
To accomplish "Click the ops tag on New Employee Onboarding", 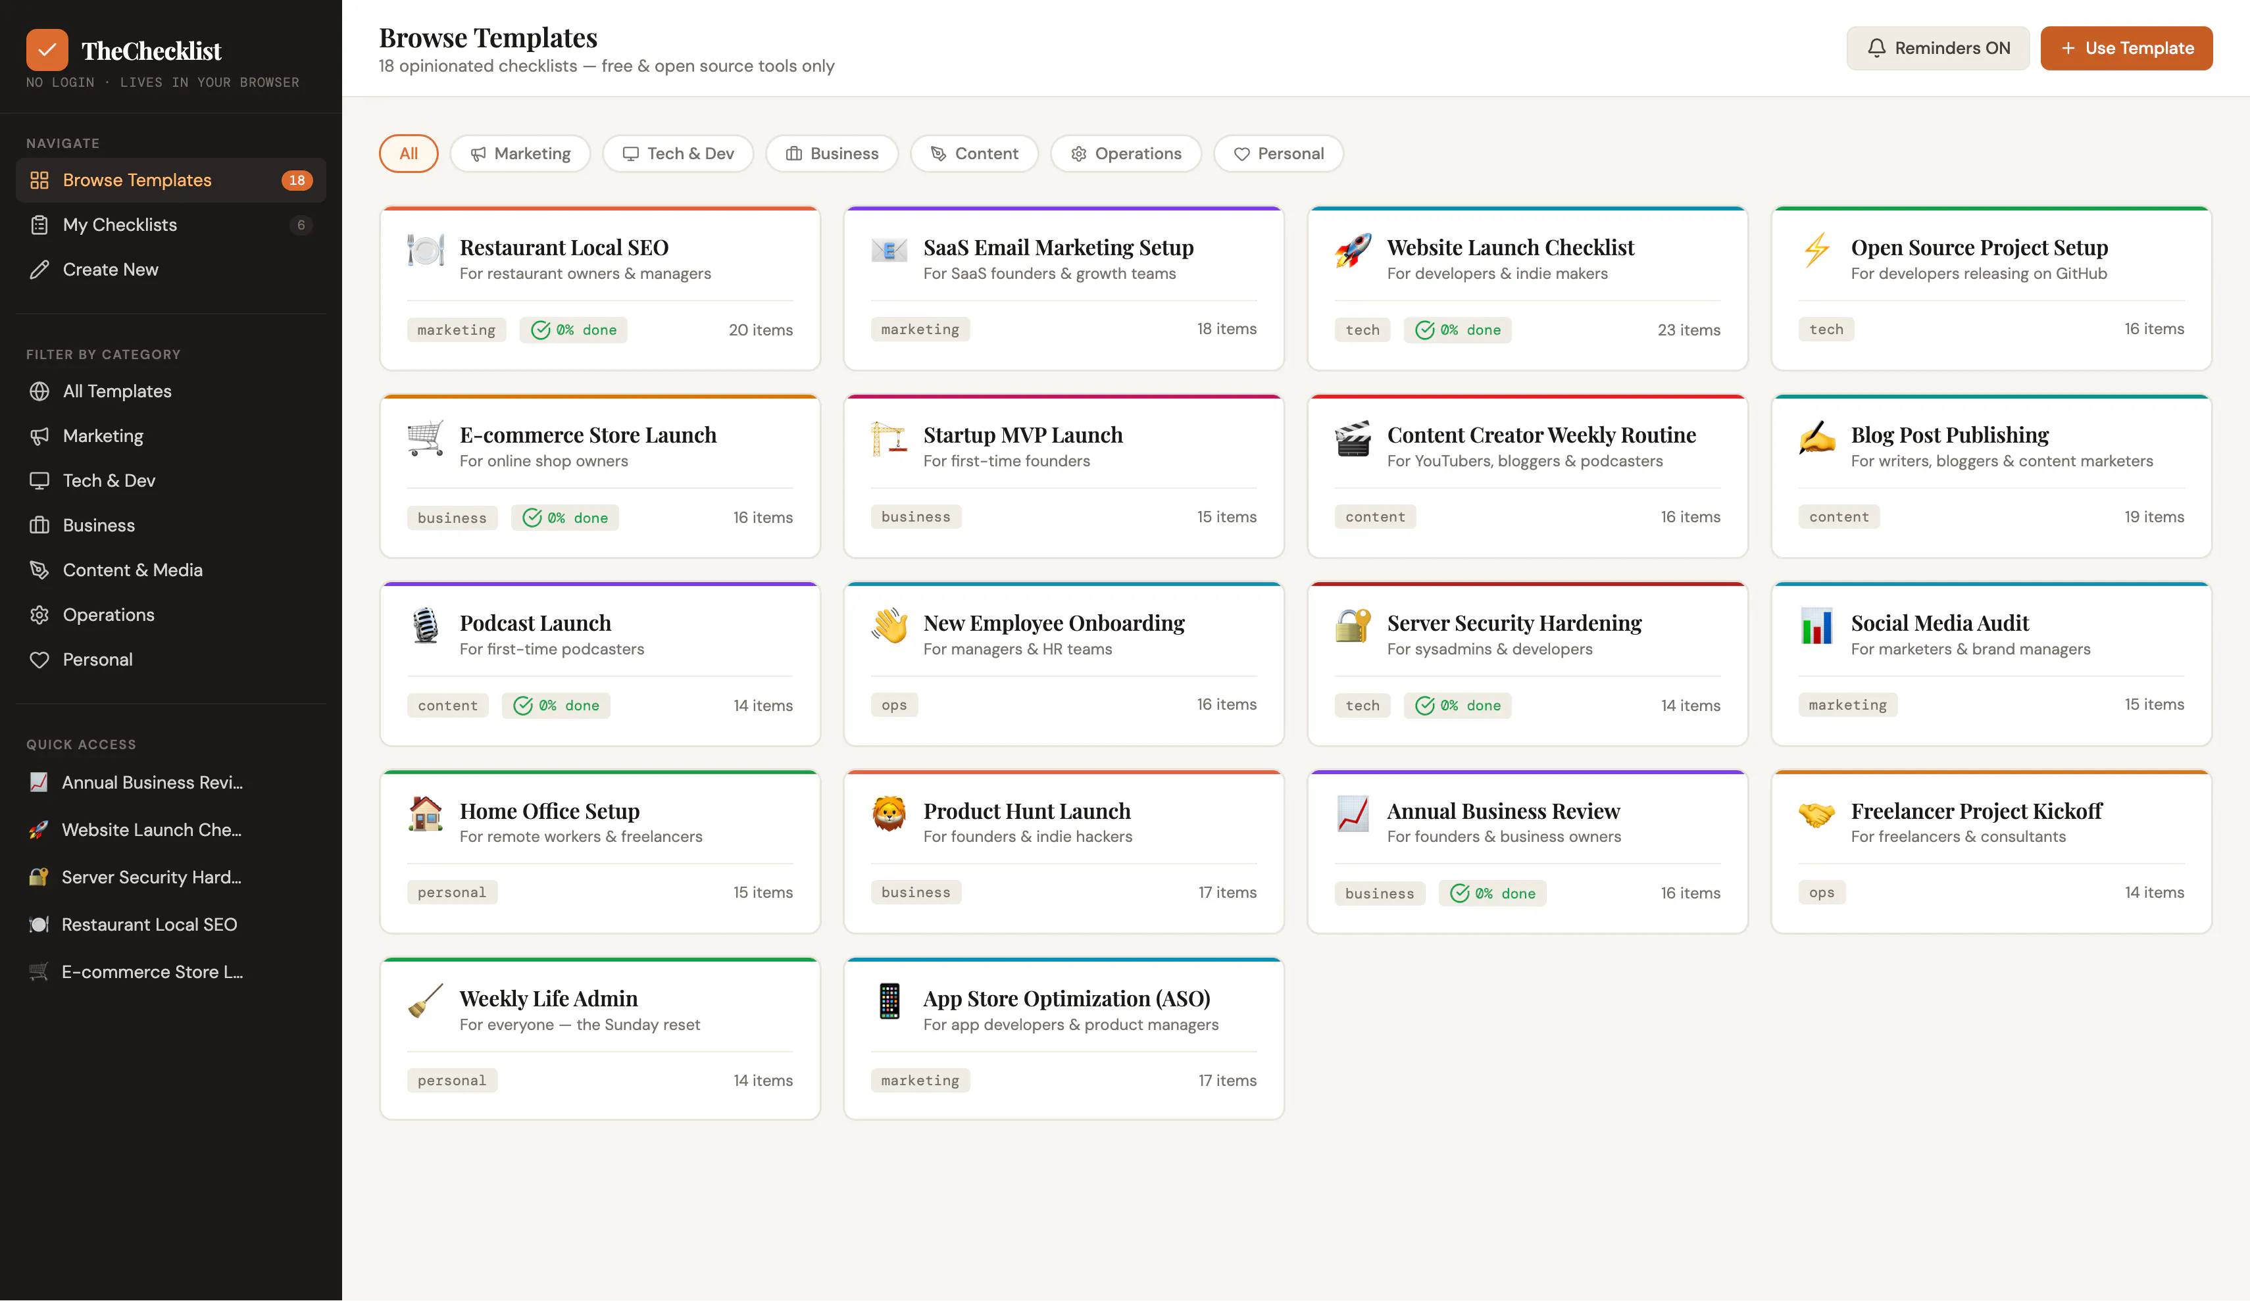I will tap(893, 704).
